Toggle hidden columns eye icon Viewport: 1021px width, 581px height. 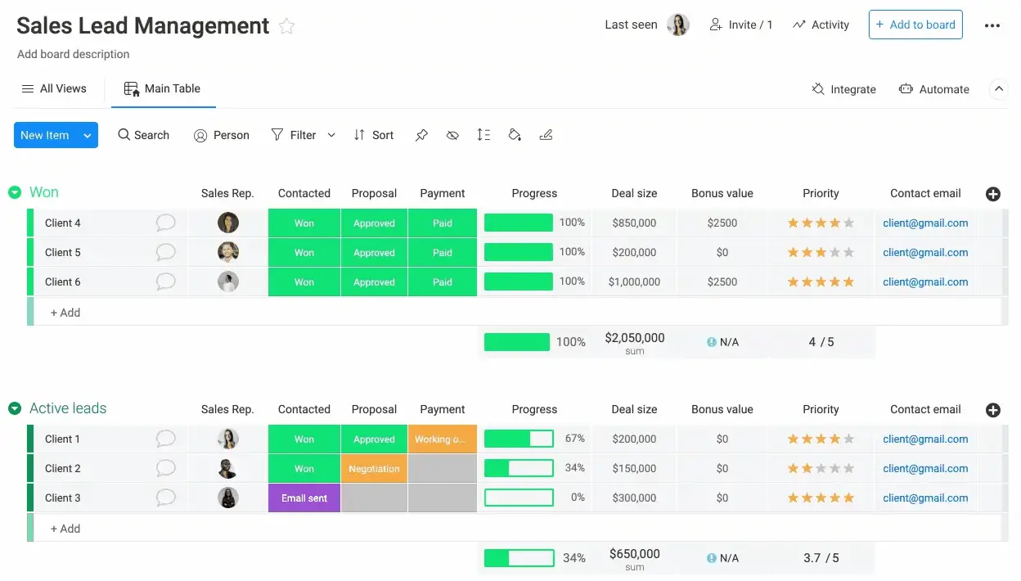[452, 135]
